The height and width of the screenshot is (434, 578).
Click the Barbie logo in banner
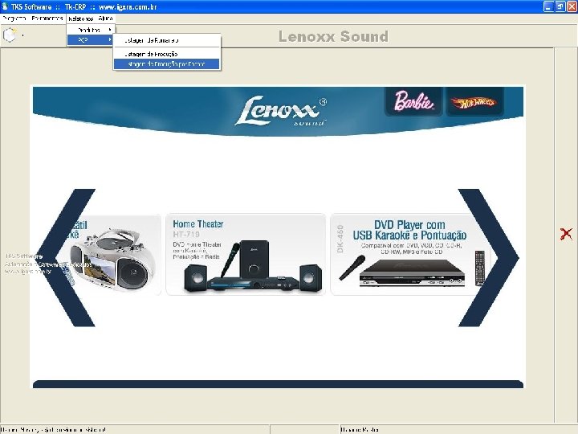click(x=413, y=101)
